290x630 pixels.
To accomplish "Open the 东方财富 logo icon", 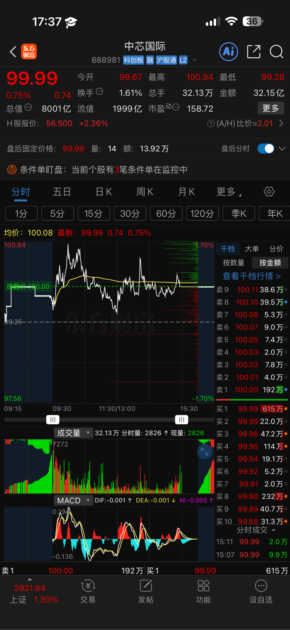I will click(x=29, y=52).
